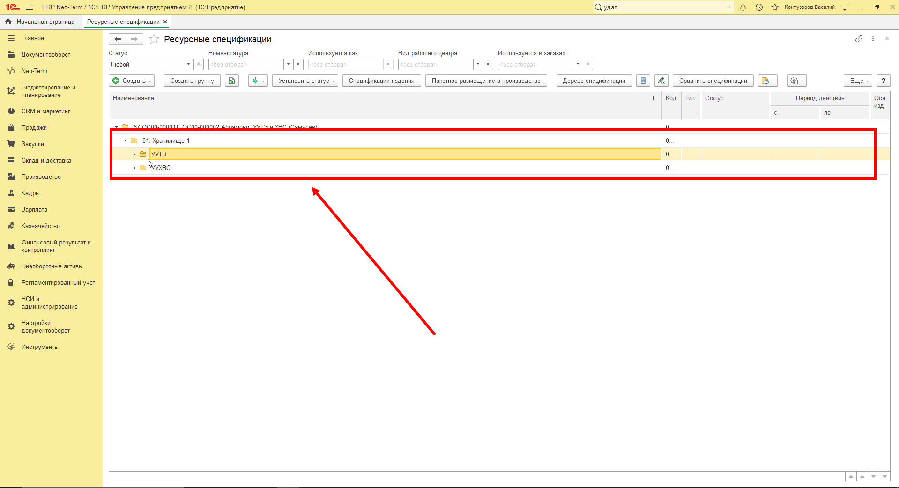
Task: Collapse the 01. Хранилище 1 folder
Action: pos(125,140)
